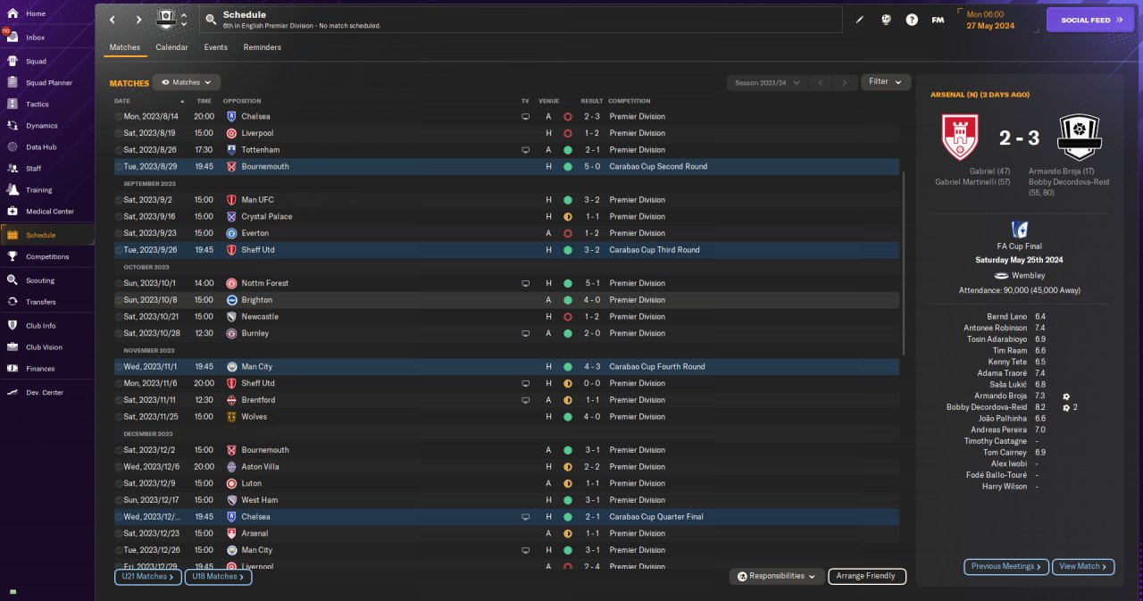The height and width of the screenshot is (601, 1143).
Task: Click the search magnifier icon
Action: (210, 19)
